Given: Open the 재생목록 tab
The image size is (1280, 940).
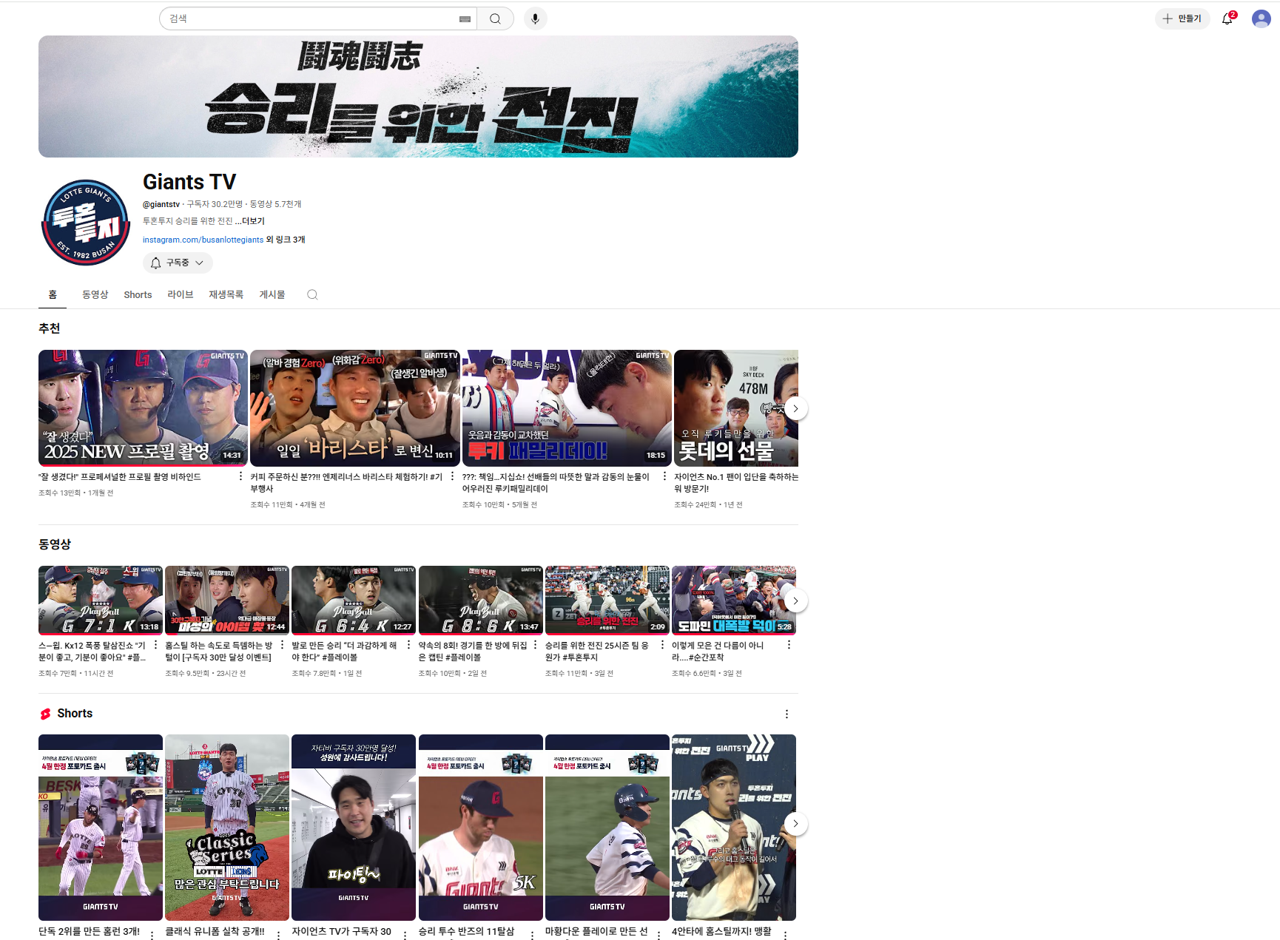Looking at the screenshot, I should pyautogui.click(x=226, y=294).
